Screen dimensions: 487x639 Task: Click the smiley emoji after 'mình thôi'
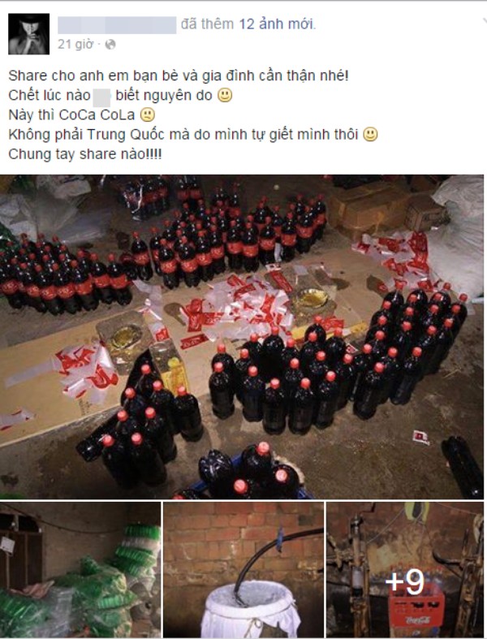point(370,135)
